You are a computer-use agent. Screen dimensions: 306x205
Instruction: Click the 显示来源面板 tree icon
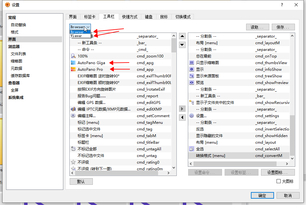click(x=192, y=76)
